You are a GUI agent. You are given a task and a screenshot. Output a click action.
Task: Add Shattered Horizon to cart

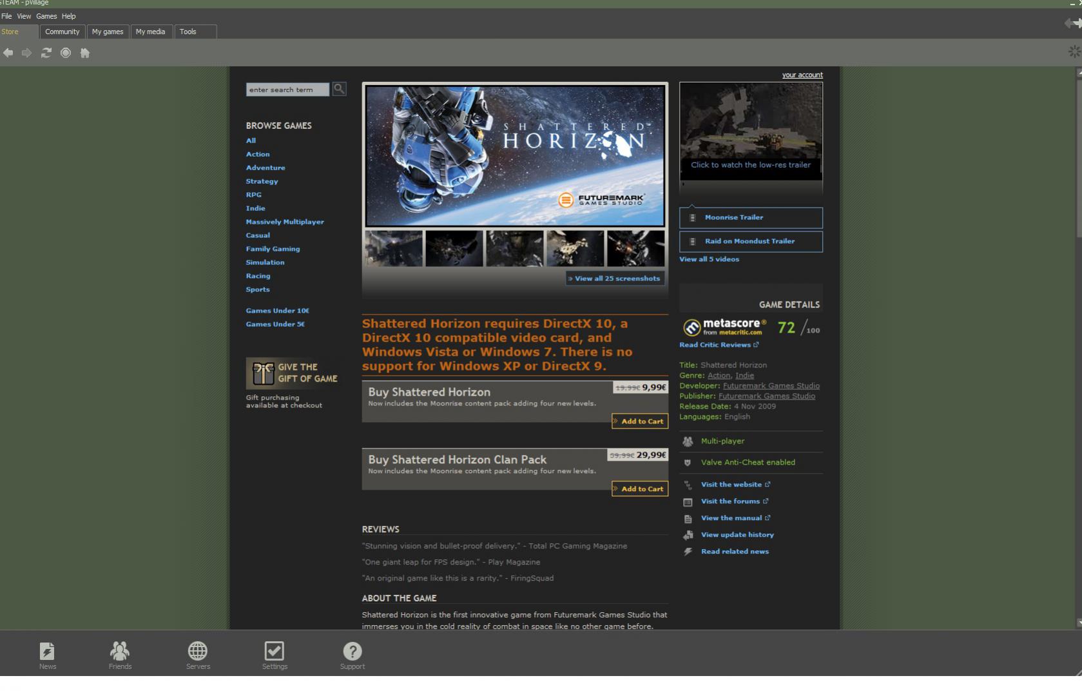tap(640, 421)
